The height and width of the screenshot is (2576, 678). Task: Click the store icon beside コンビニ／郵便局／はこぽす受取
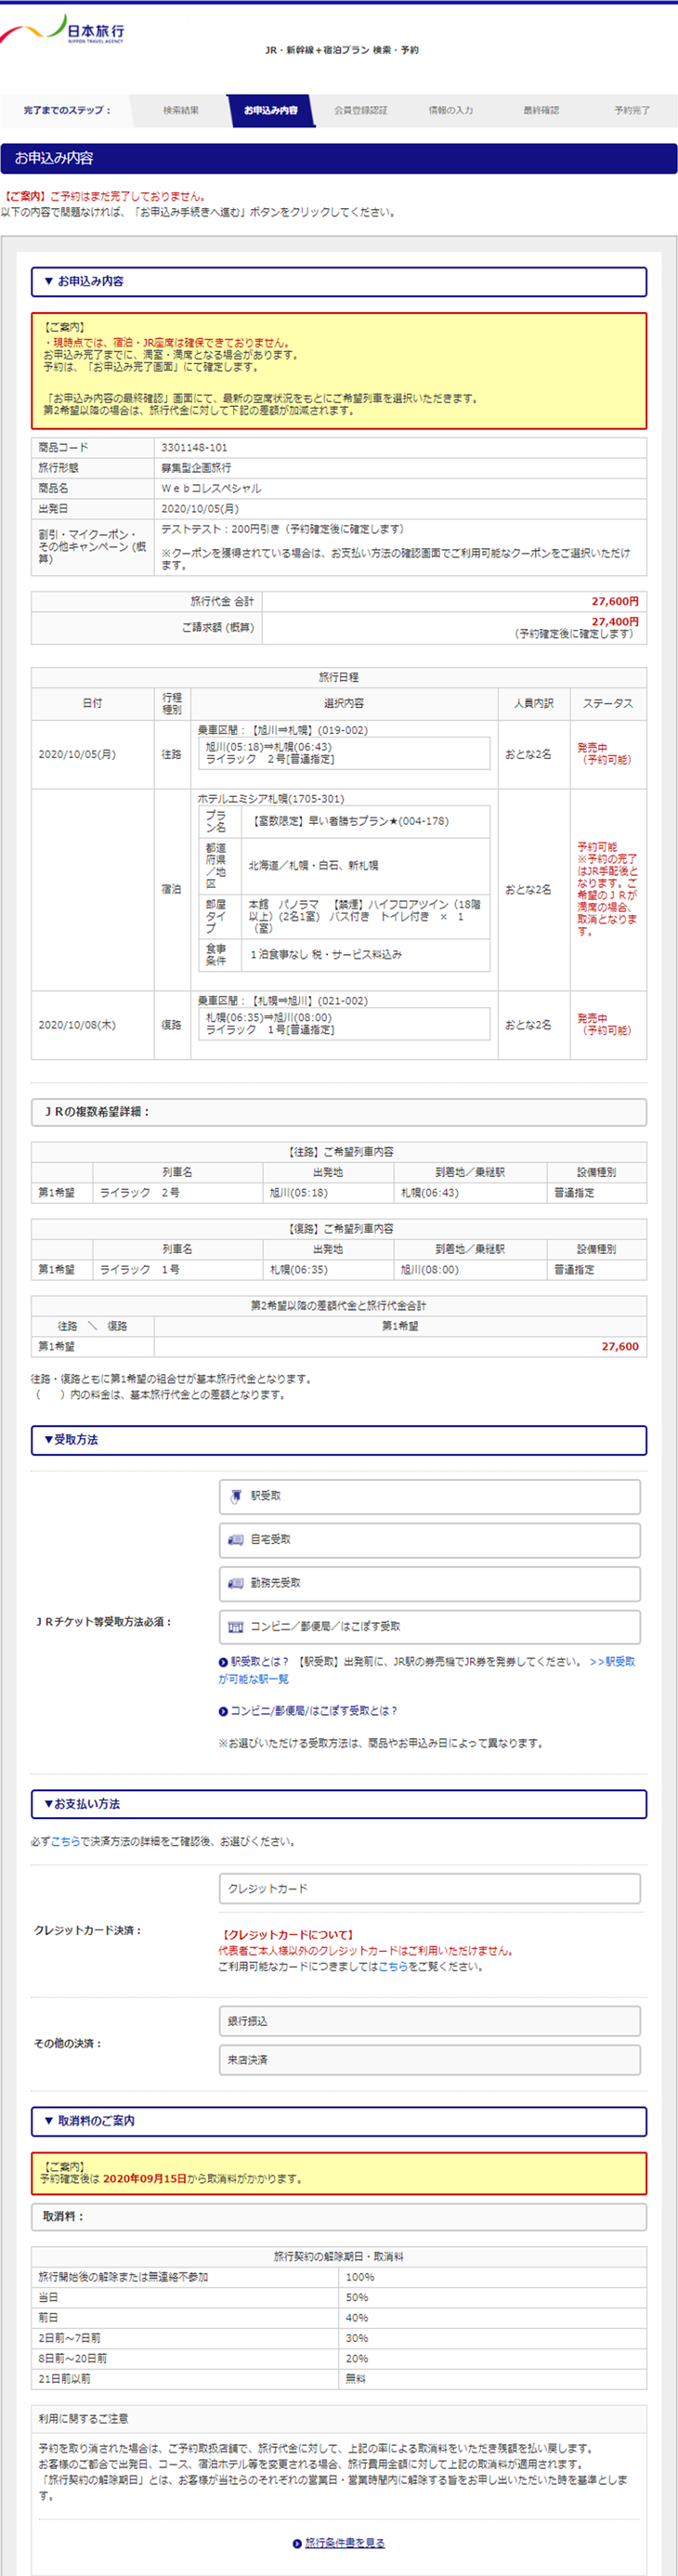[236, 1627]
